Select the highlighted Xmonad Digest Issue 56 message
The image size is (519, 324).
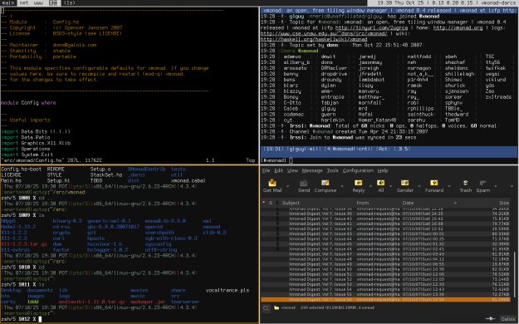[385, 299]
